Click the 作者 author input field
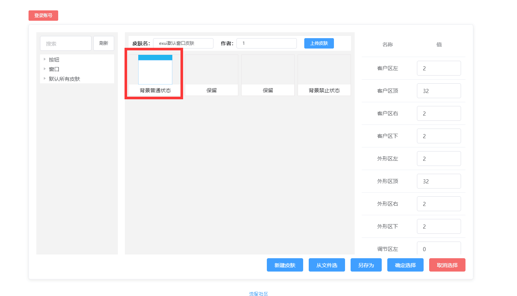The image size is (517, 296). (x=266, y=43)
